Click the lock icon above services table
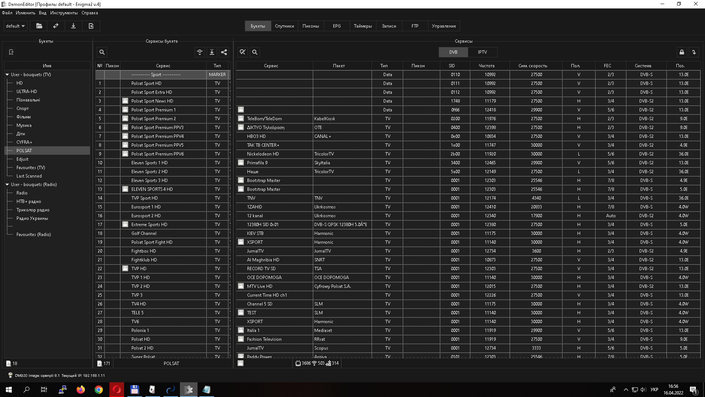 [x=682, y=52]
